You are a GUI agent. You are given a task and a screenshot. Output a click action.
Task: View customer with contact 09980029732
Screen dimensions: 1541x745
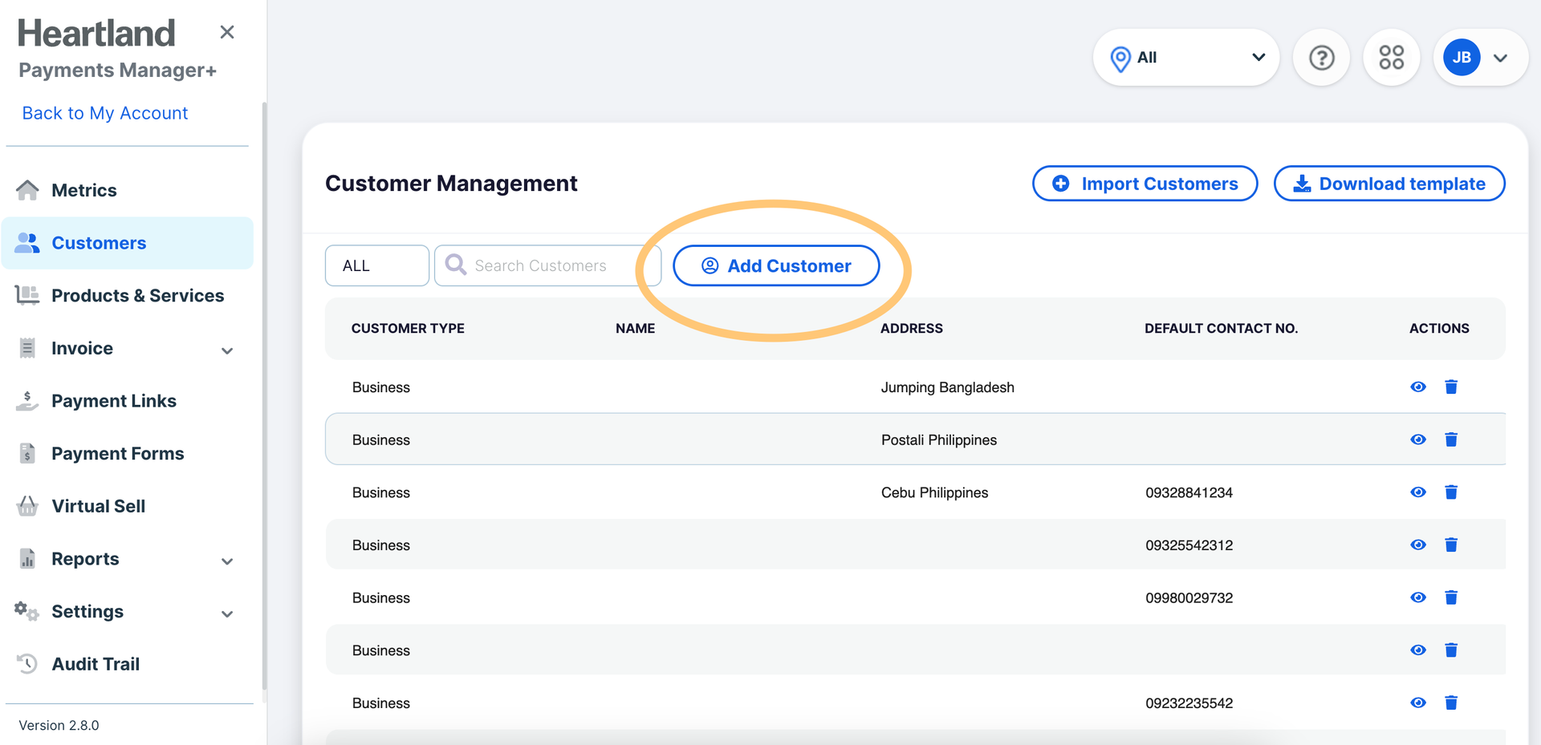click(1418, 597)
